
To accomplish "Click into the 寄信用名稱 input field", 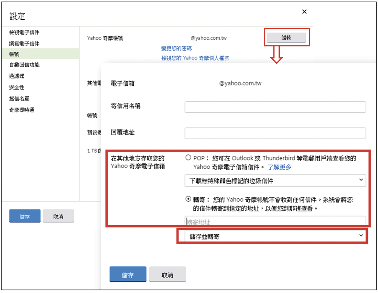I will pyautogui.click(x=275, y=107).
